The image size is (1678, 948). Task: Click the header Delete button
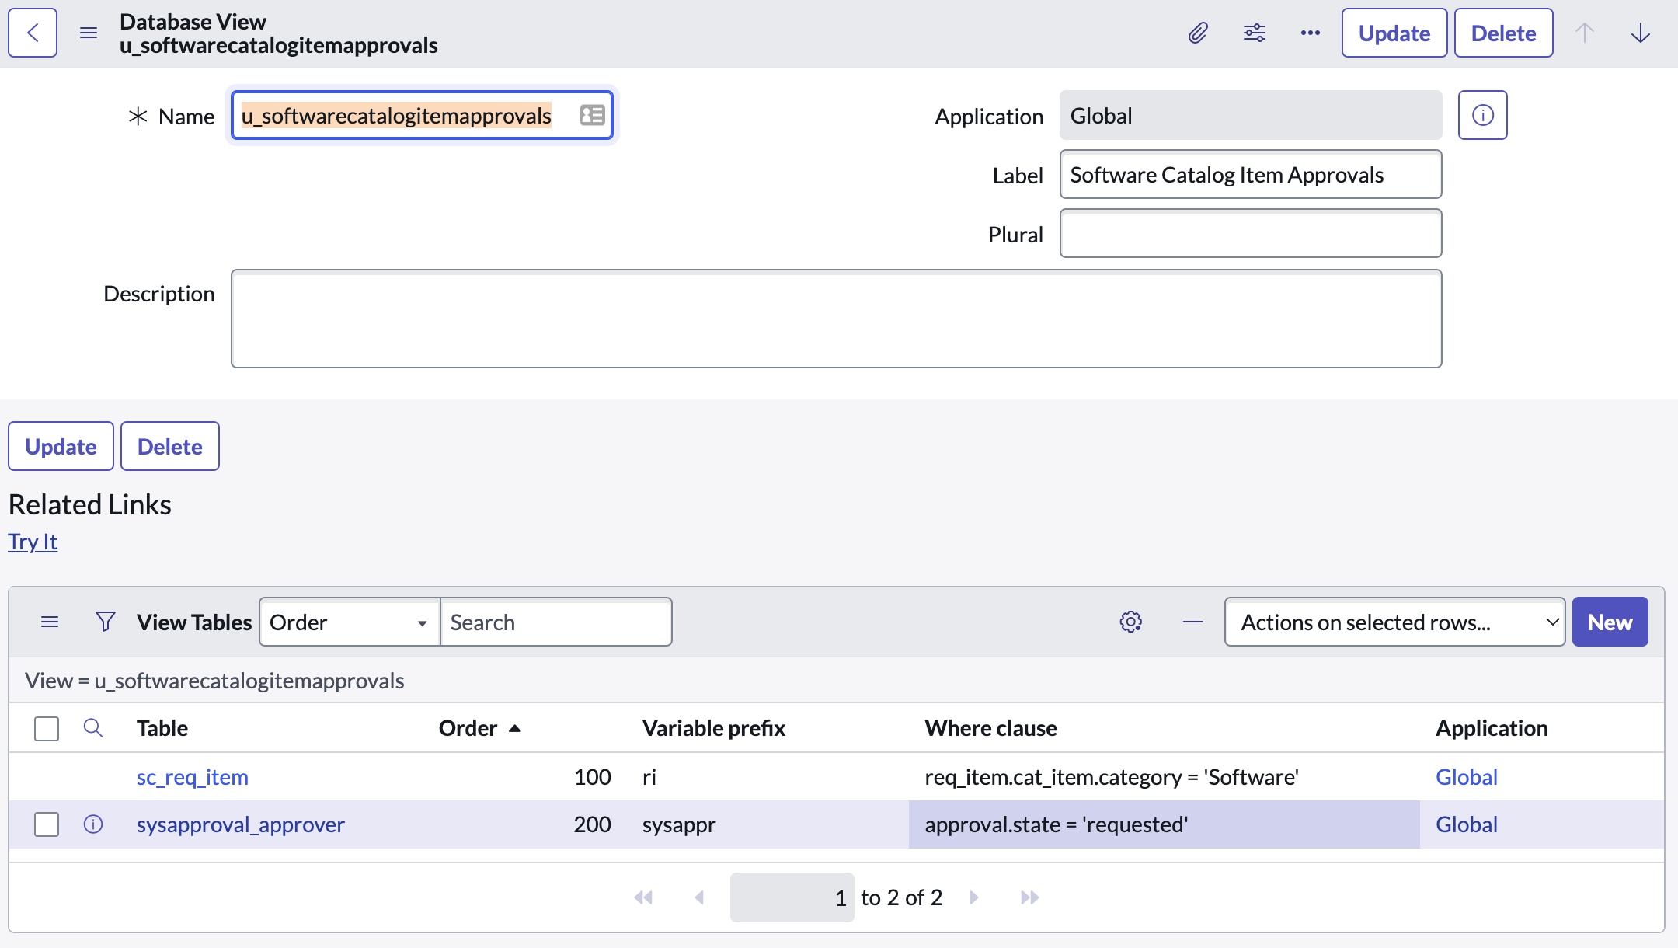pos(1503,33)
